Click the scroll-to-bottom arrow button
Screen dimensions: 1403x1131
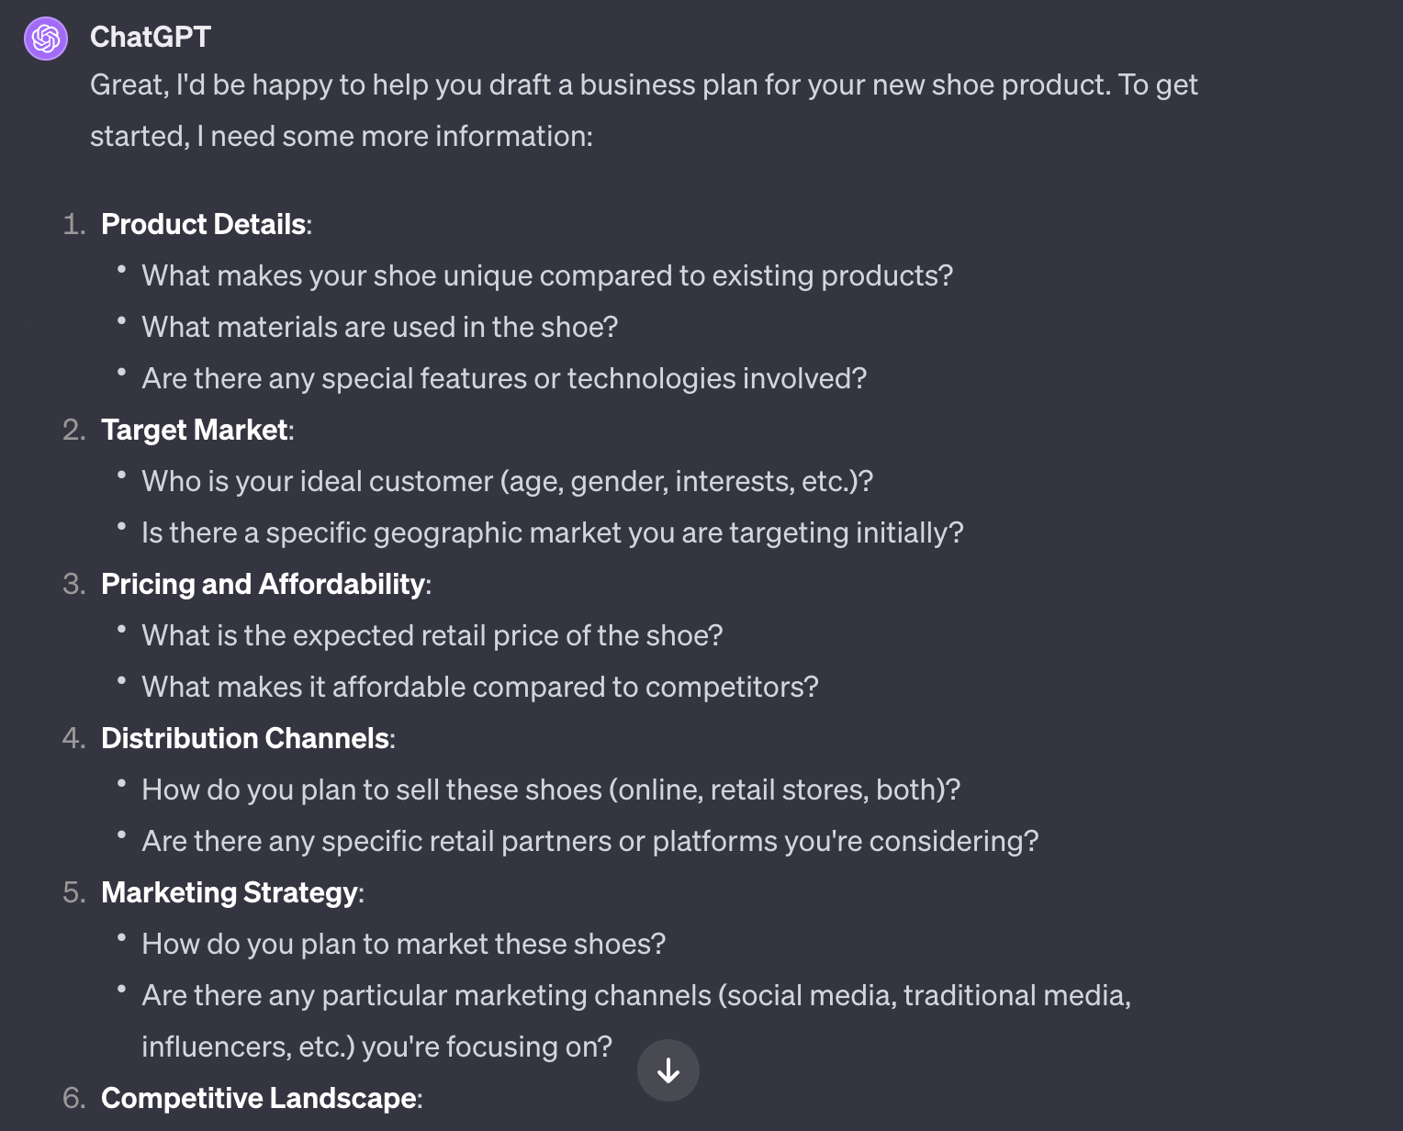click(x=668, y=1070)
